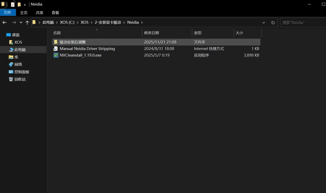Click the Back navigation arrow
Screen dimensions: 326x193
pos(5,23)
